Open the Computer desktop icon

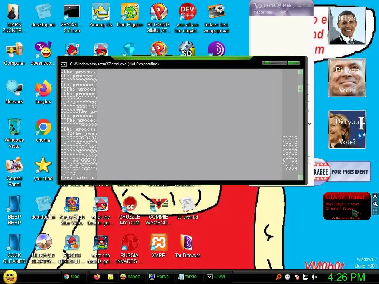14,54
